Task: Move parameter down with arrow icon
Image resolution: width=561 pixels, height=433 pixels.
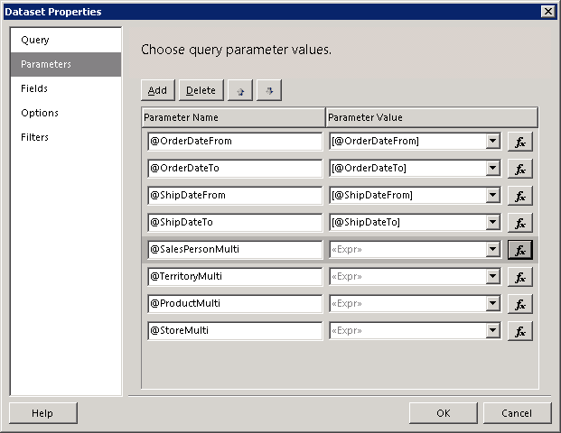Action: pyautogui.click(x=269, y=90)
